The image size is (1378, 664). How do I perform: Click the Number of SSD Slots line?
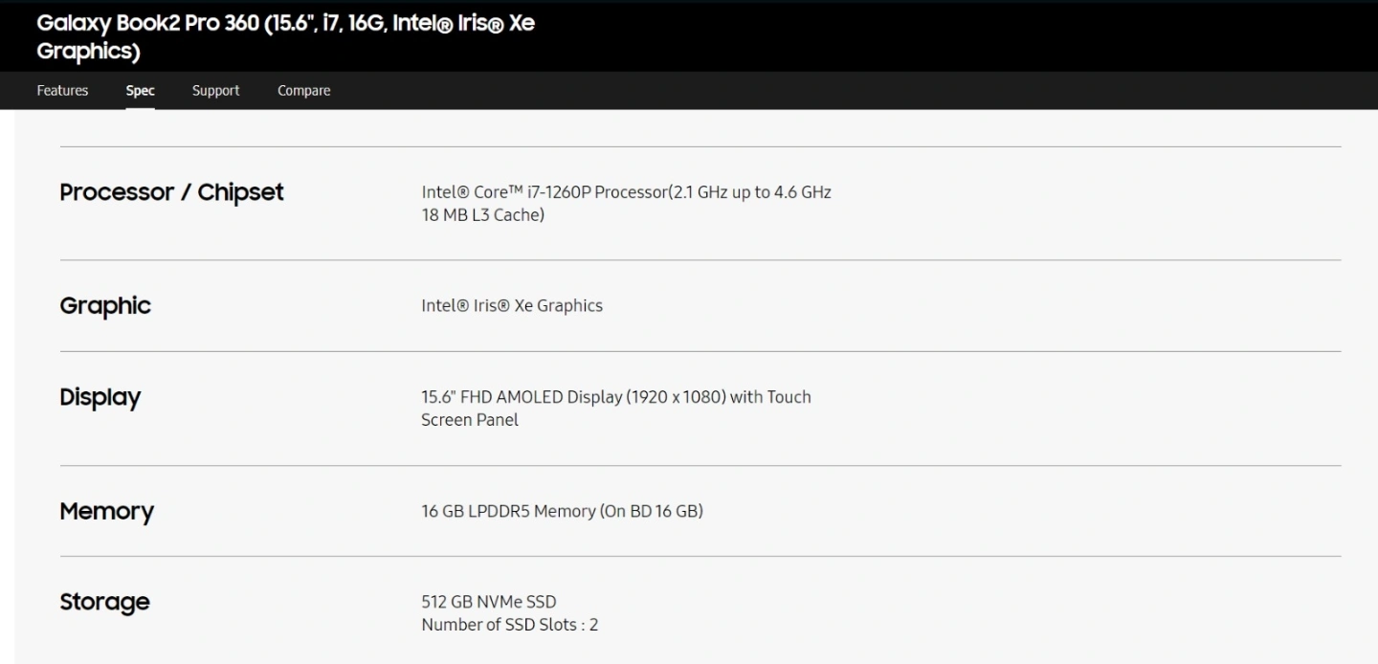pos(510,625)
